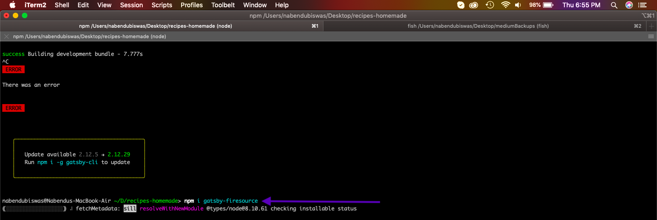Open the Scripts menu

(162, 5)
